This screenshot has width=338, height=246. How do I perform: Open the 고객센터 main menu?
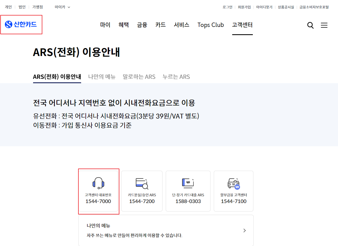coord(242,25)
